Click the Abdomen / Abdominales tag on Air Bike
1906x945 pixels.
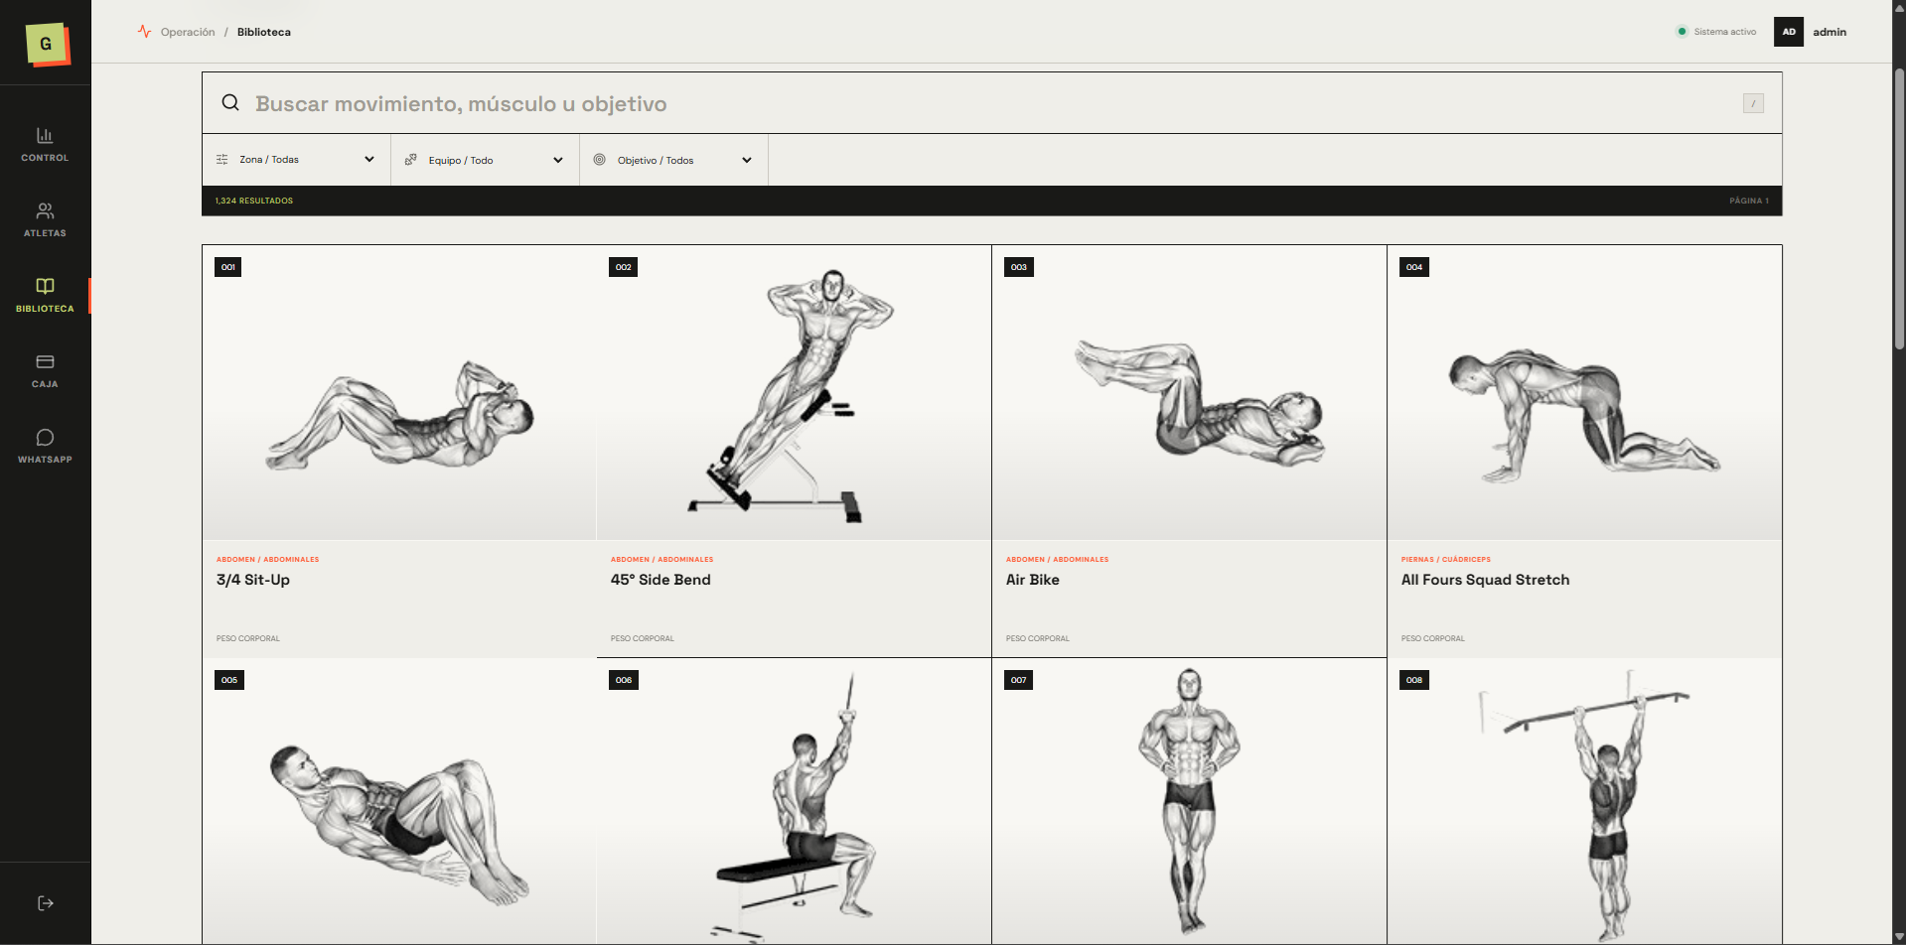tap(1058, 560)
